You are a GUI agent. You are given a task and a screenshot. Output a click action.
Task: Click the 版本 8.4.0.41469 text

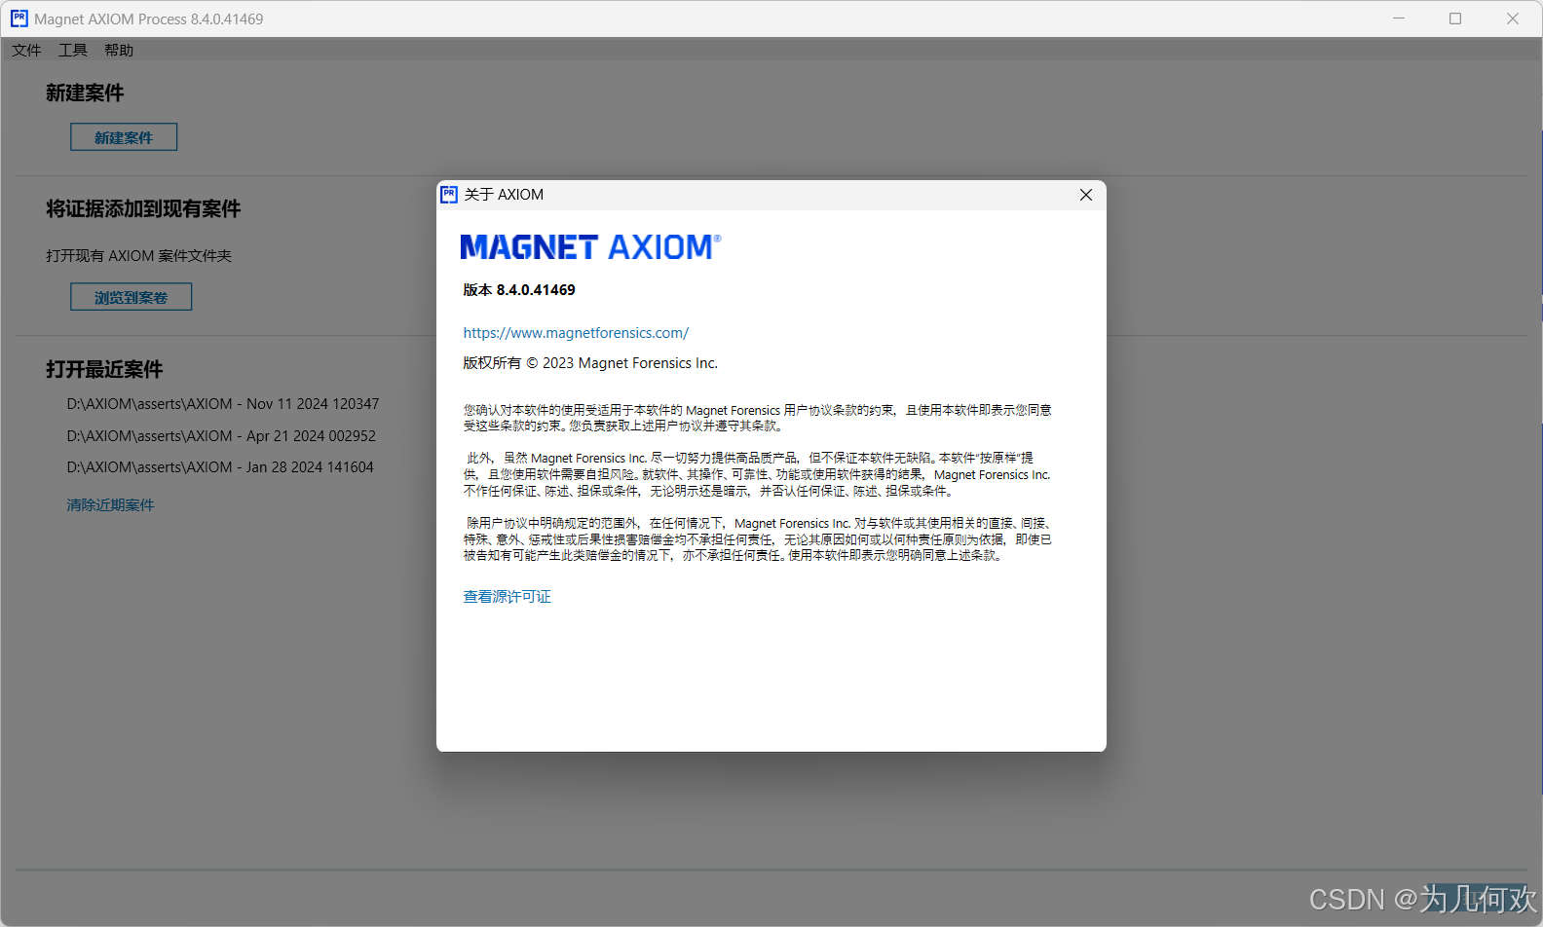(x=519, y=290)
